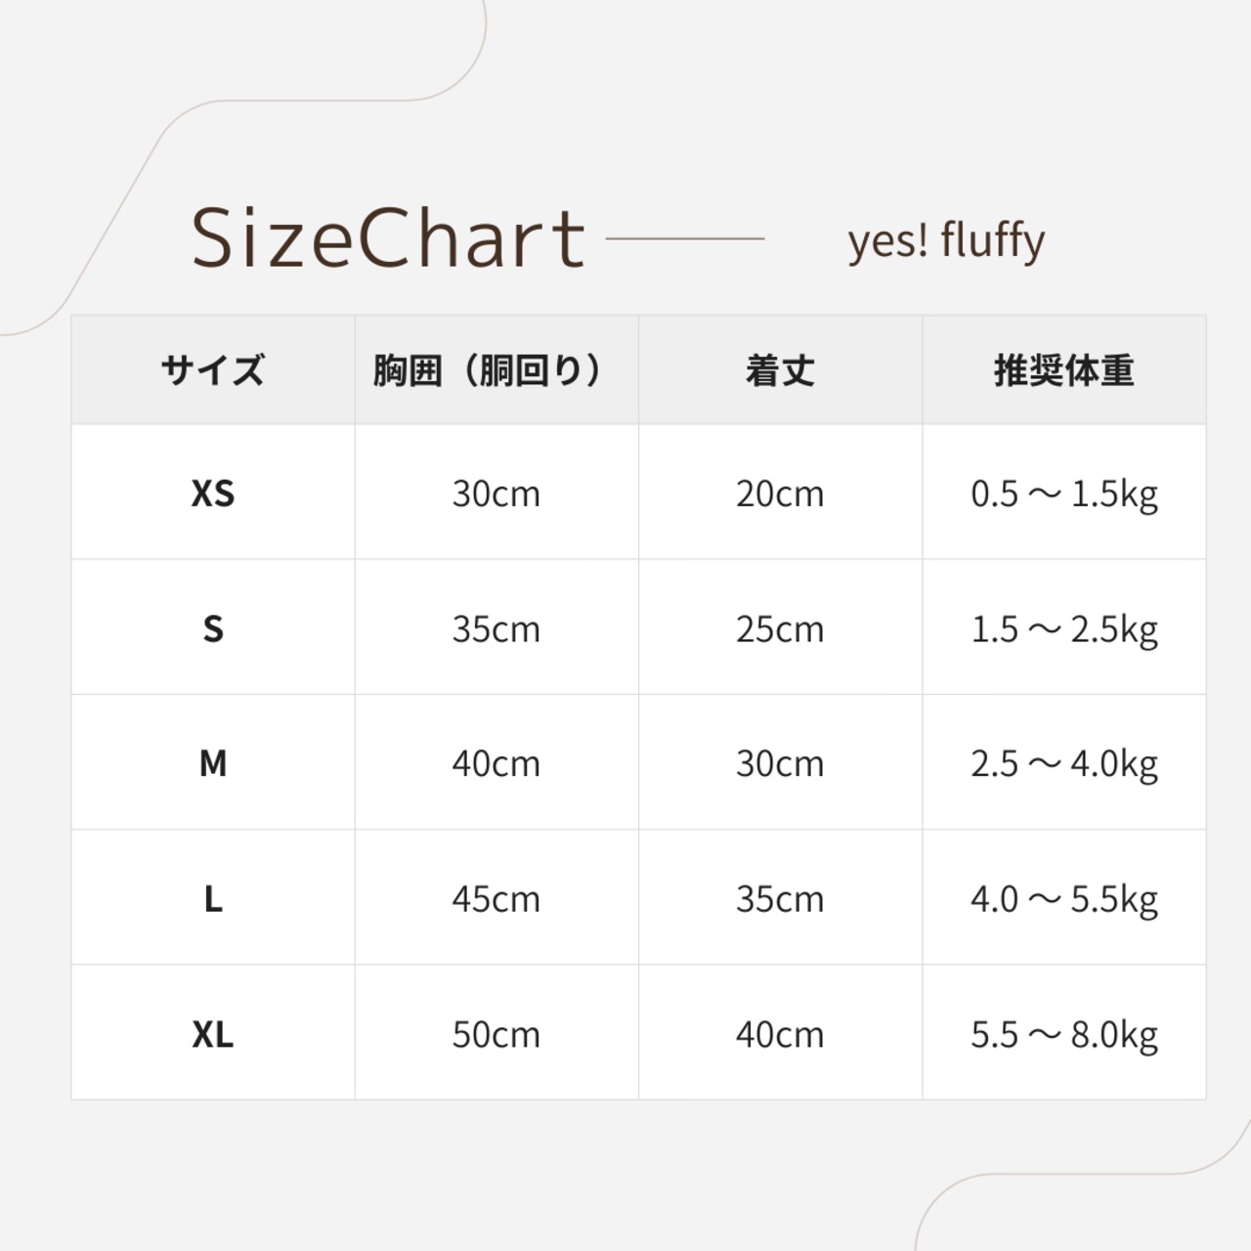The width and height of the screenshot is (1251, 1251).
Task: Pick the XL size row label
Action: [x=213, y=1034]
